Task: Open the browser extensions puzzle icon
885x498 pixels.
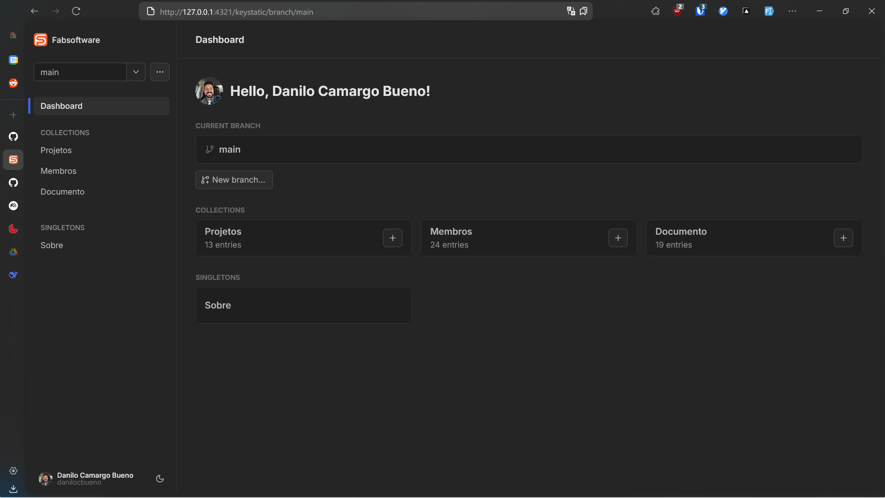Action: click(x=655, y=12)
